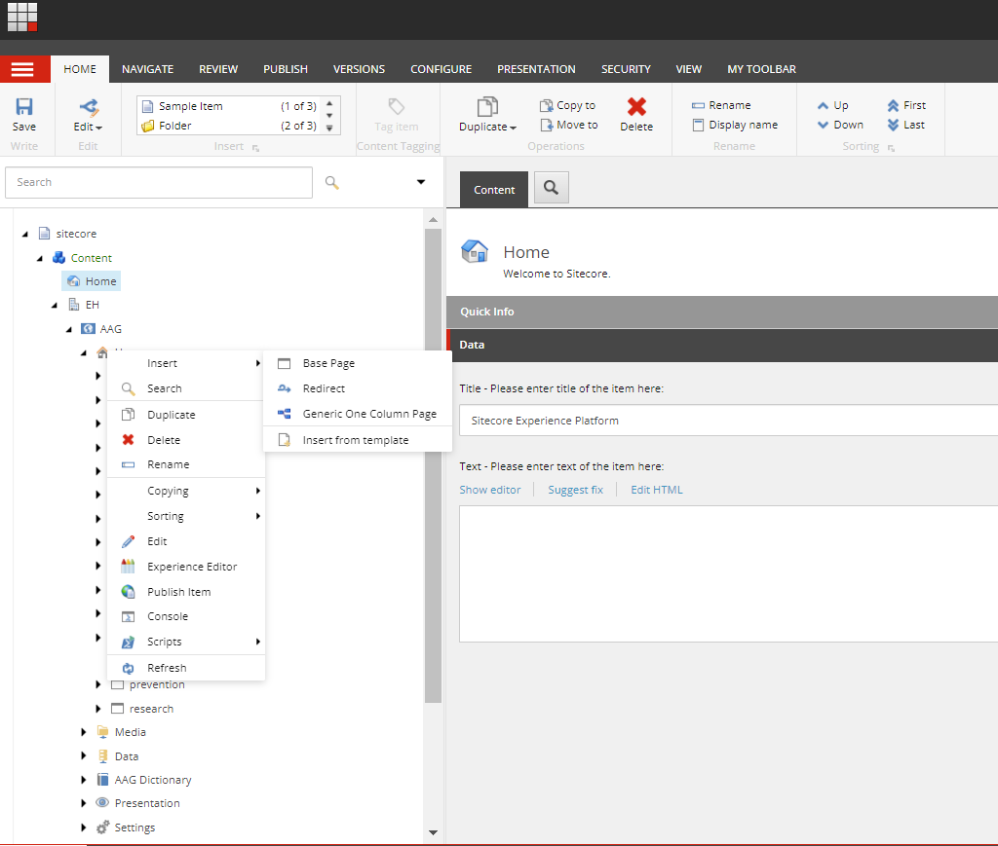
Task: Click the content tree vertical scrollbar
Action: click(434, 464)
